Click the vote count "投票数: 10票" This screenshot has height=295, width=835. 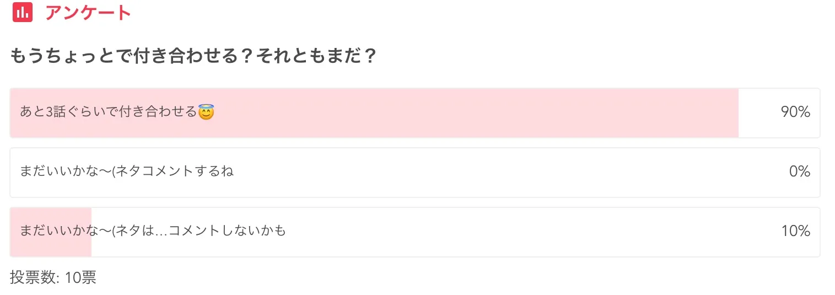pos(53,277)
